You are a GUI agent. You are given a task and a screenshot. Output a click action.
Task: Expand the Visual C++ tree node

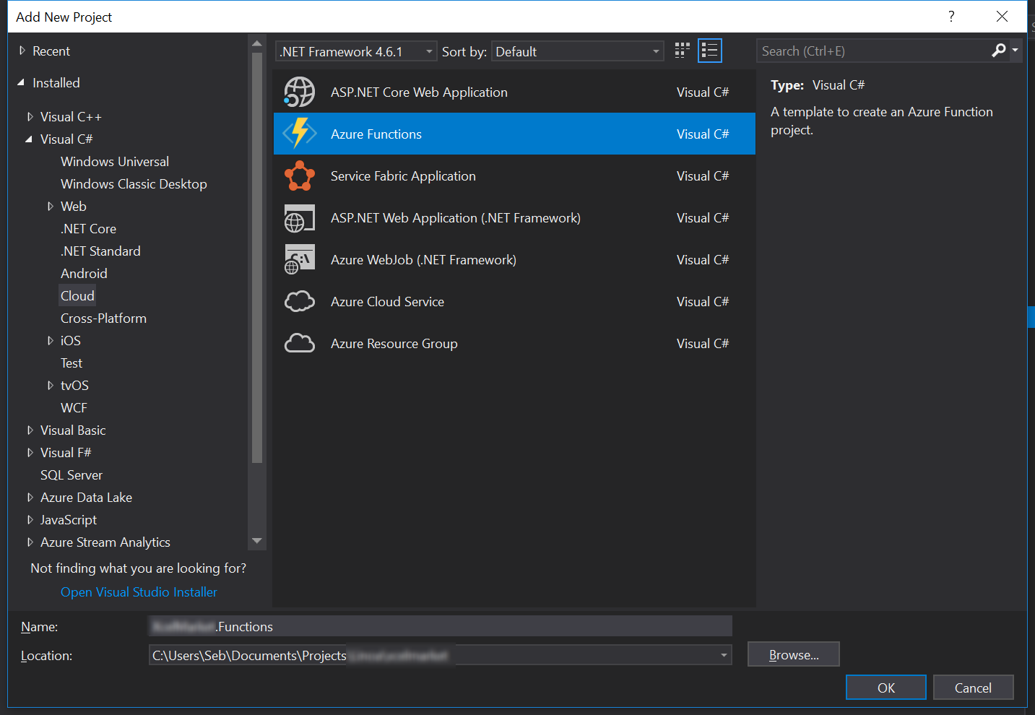click(30, 117)
